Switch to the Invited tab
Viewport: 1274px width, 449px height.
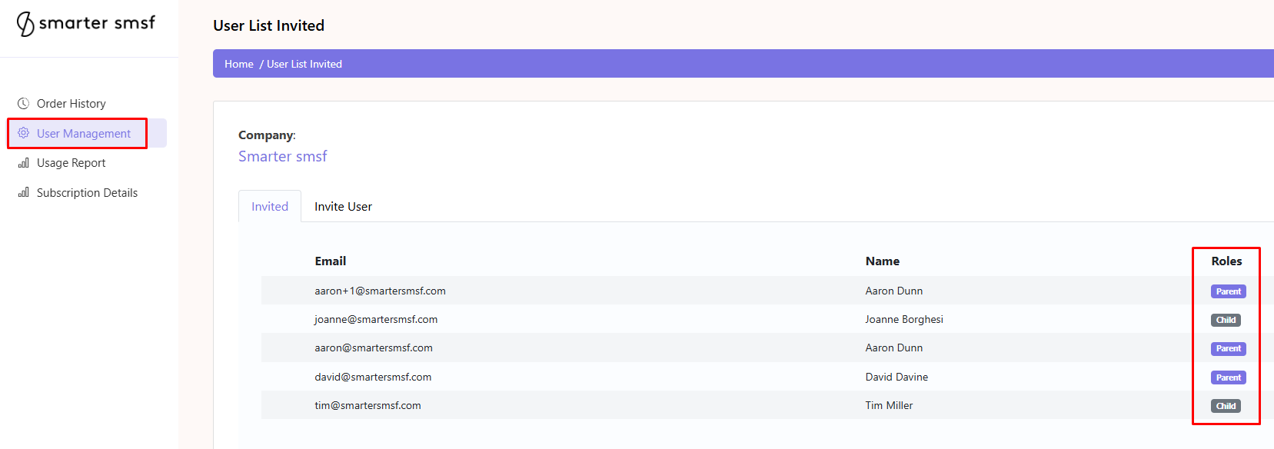[x=270, y=206]
